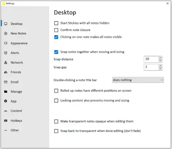Close the Settings window

click(x=168, y=3)
